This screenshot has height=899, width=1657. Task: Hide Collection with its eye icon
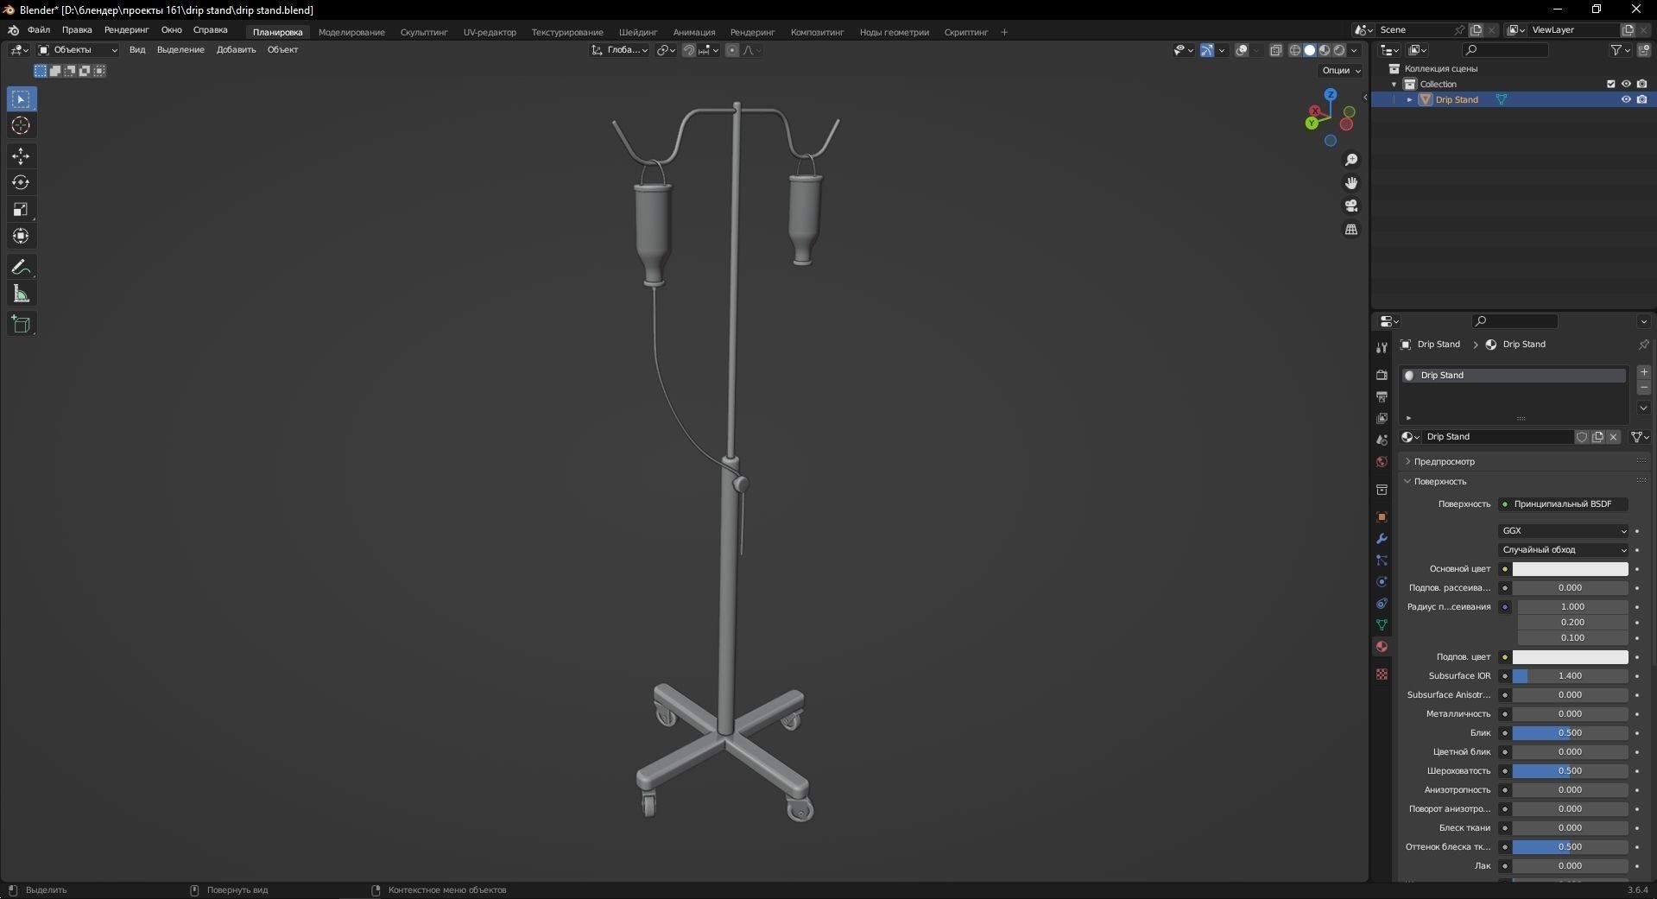pyautogui.click(x=1626, y=84)
